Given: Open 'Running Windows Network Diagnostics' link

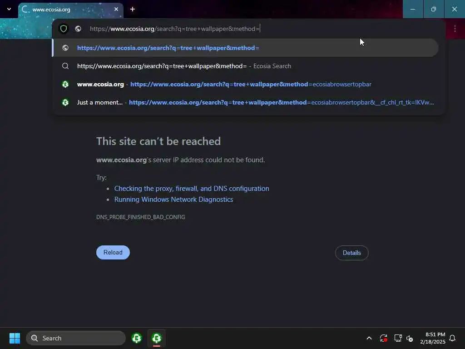Looking at the screenshot, I should coord(173,199).
